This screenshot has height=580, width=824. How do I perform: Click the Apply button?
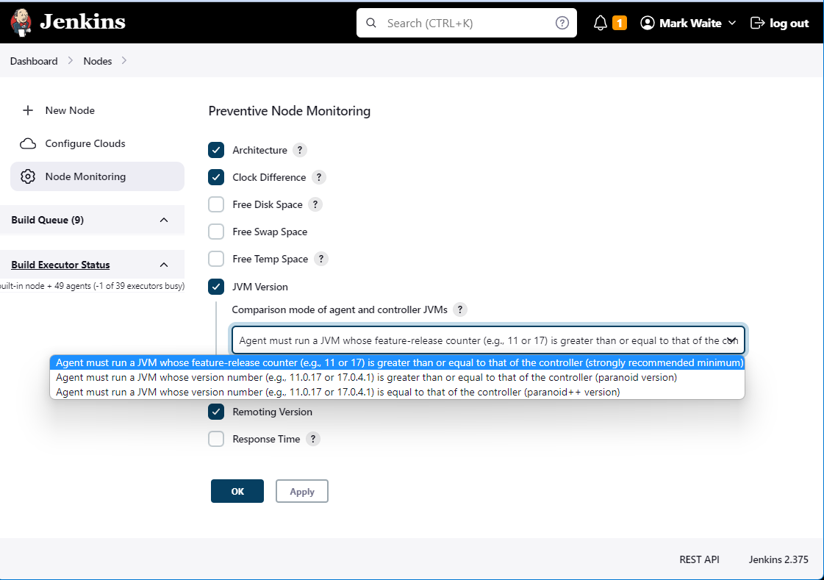pos(302,491)
